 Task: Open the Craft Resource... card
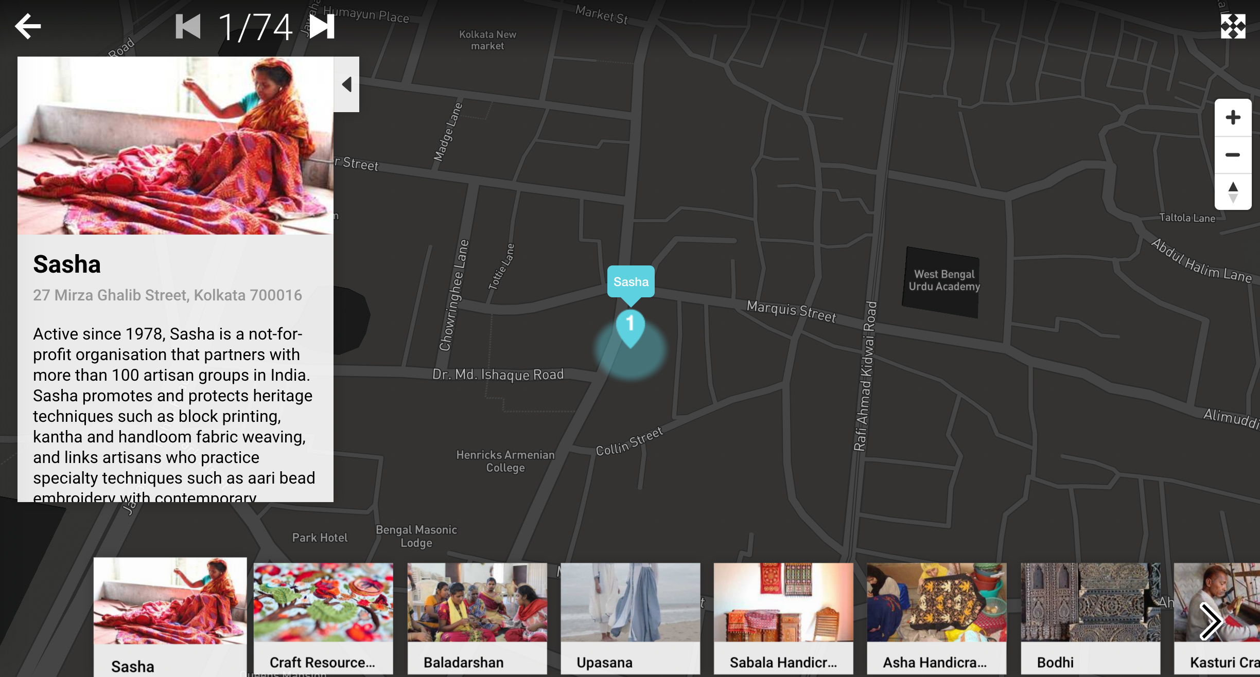(x=323, y=619)
